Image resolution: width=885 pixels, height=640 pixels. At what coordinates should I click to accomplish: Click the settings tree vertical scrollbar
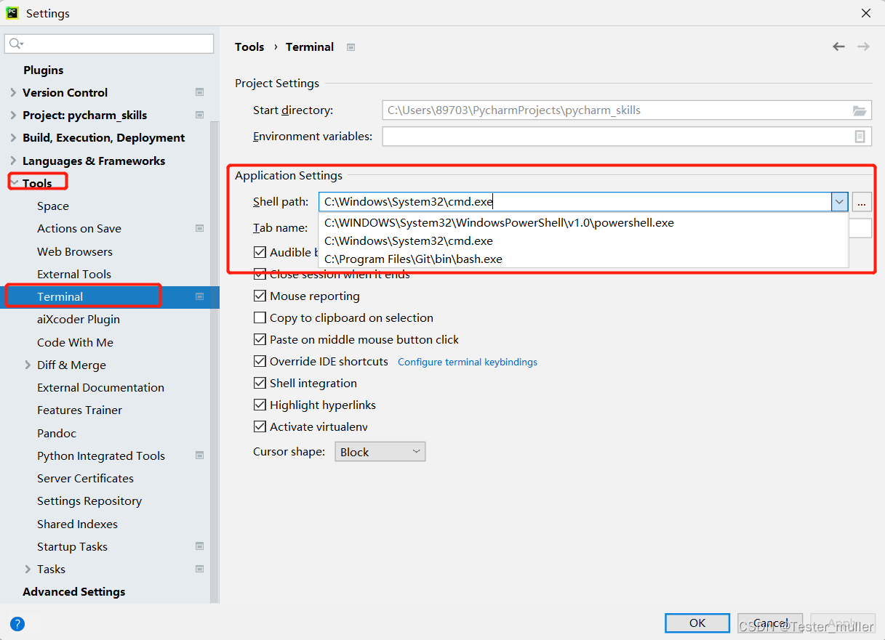tap(215, 363)
